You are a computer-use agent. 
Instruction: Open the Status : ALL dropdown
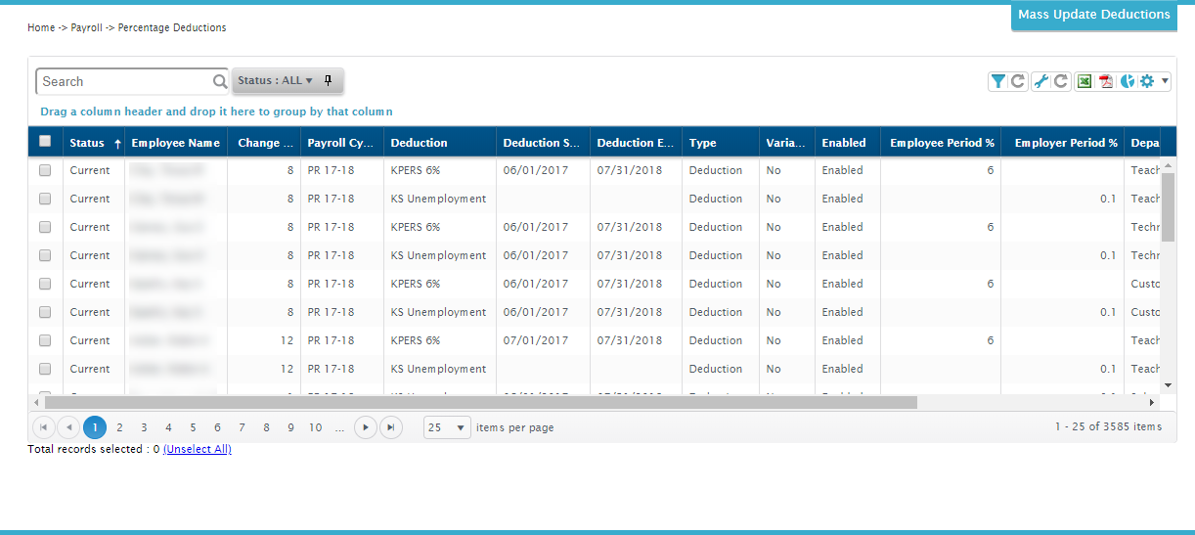coord(275,81)
